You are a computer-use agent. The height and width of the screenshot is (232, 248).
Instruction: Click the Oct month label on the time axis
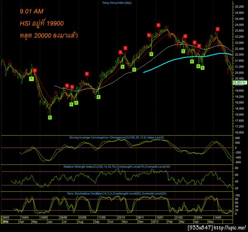tap(111, 222)
